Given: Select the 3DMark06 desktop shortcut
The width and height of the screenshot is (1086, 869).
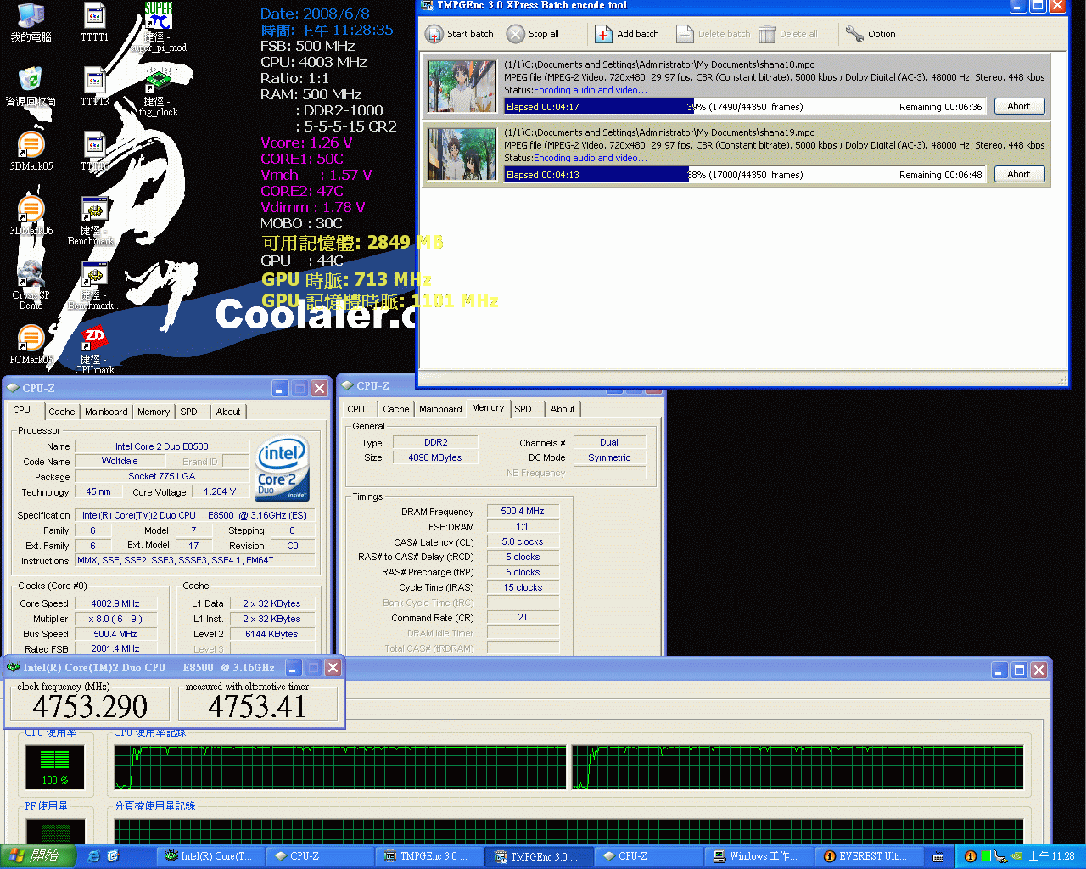Looking at the screenshot, I should (31, 209).
